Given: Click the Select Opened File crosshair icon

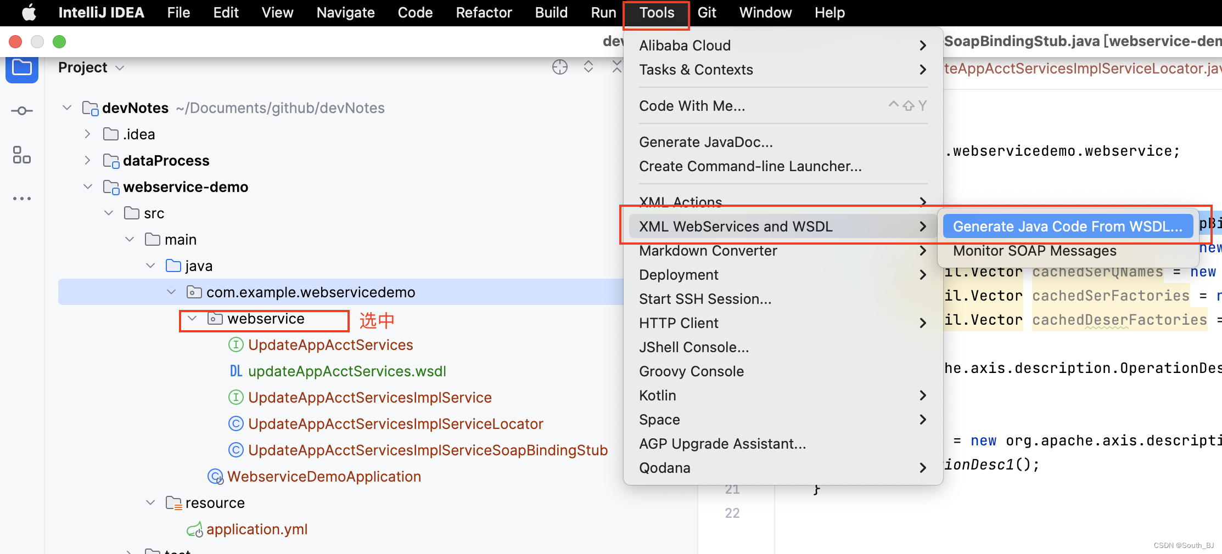Looking at the screenshot, I should pos(559,67).
